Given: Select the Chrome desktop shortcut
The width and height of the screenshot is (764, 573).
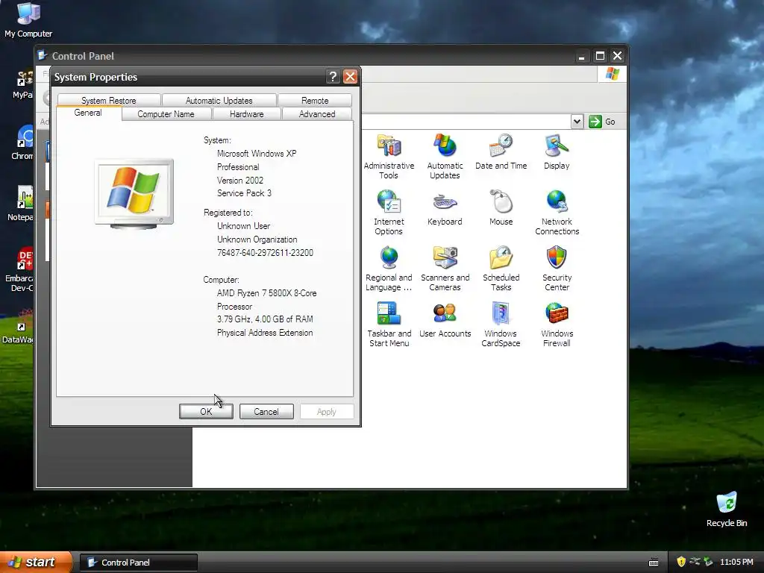Looking at the screenshot, I should coord(22,143).
